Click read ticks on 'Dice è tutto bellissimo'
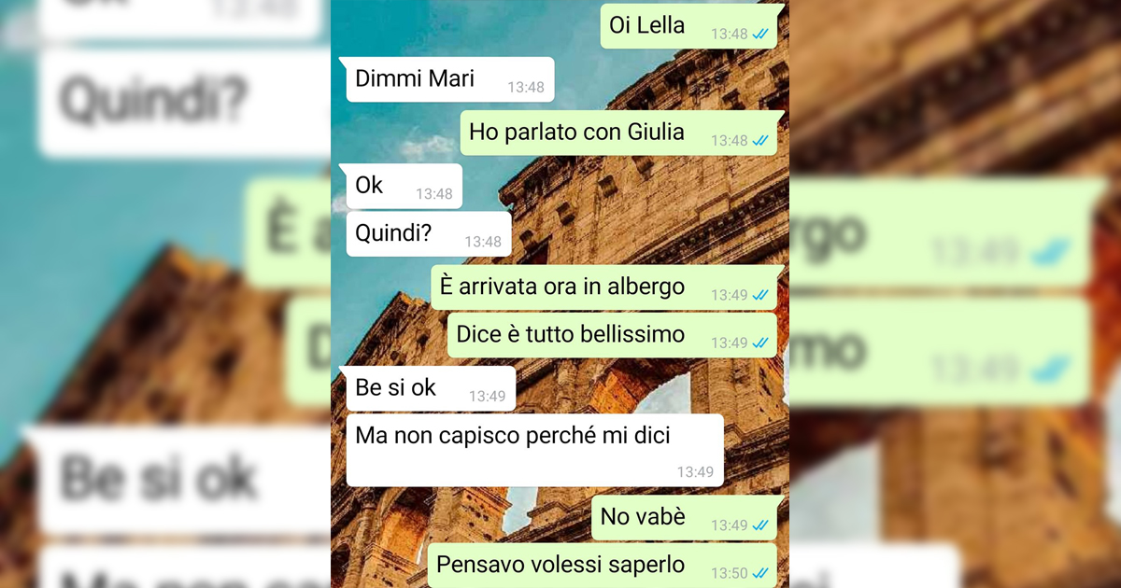The image size is (1121, 588). [761, 343]
